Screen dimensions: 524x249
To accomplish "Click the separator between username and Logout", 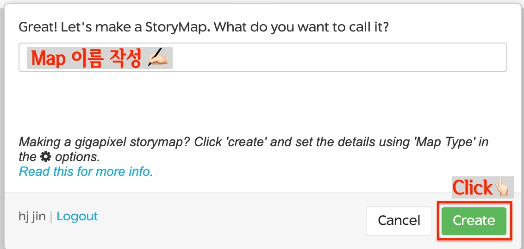I will tap(51, 216).
